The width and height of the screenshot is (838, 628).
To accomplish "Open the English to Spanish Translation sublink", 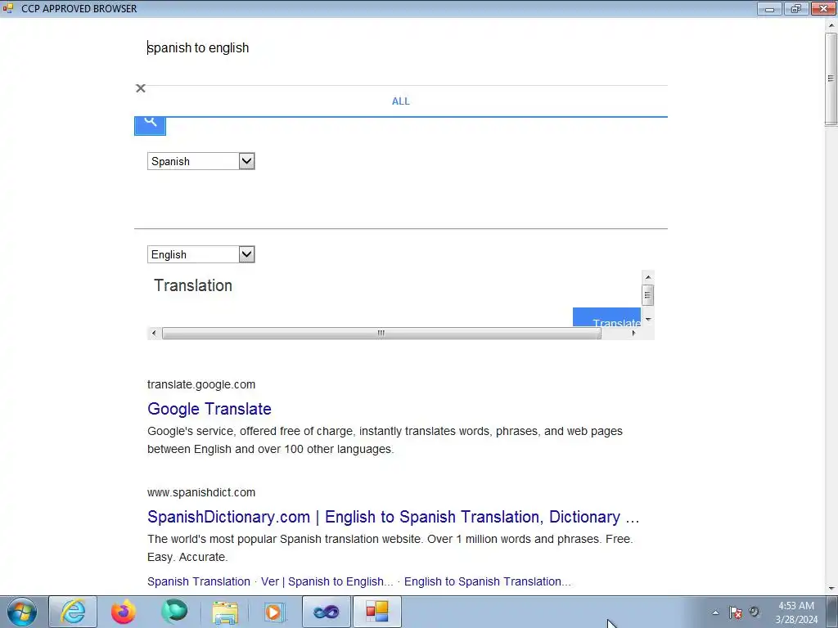I will point(488,581).
